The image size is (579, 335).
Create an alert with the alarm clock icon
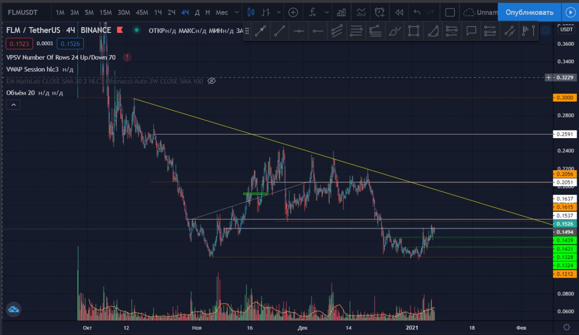click(380, 12)
